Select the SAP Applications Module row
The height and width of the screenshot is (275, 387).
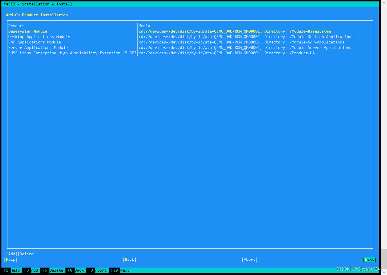190,42
